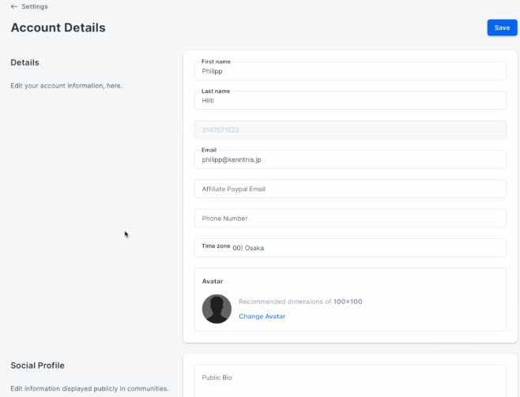Click the Details section heading
The image size is (520, 397).
pos(24,62)
